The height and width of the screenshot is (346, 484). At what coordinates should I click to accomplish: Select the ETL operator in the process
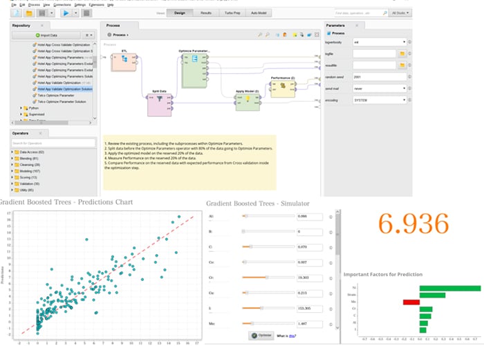(x=124, y=62)
